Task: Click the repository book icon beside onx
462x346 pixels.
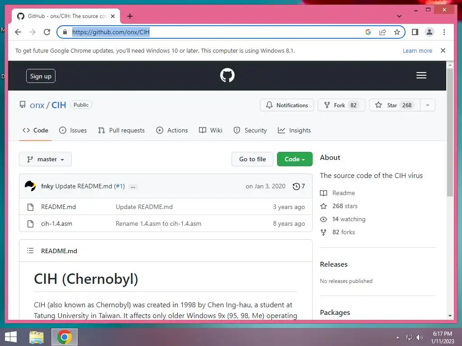Action: [23, 105]
